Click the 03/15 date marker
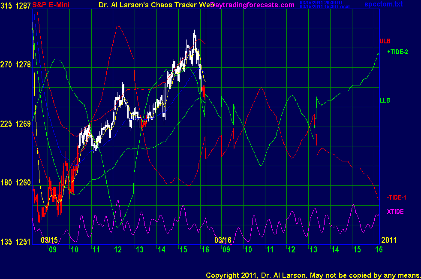The height and width of the screenshot is (279, 421). [x=49, y=240]
